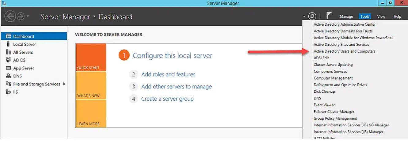Viewport: 408px width, 141px height.
Task: Click the AD DS role icon
Action: (x=8, y=60)
